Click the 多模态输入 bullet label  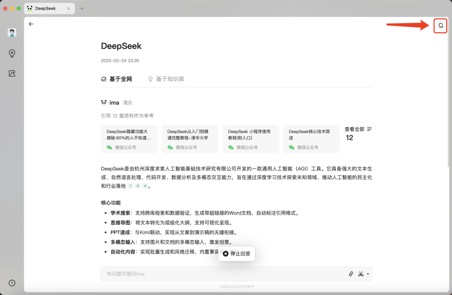[x=123, y=242]
